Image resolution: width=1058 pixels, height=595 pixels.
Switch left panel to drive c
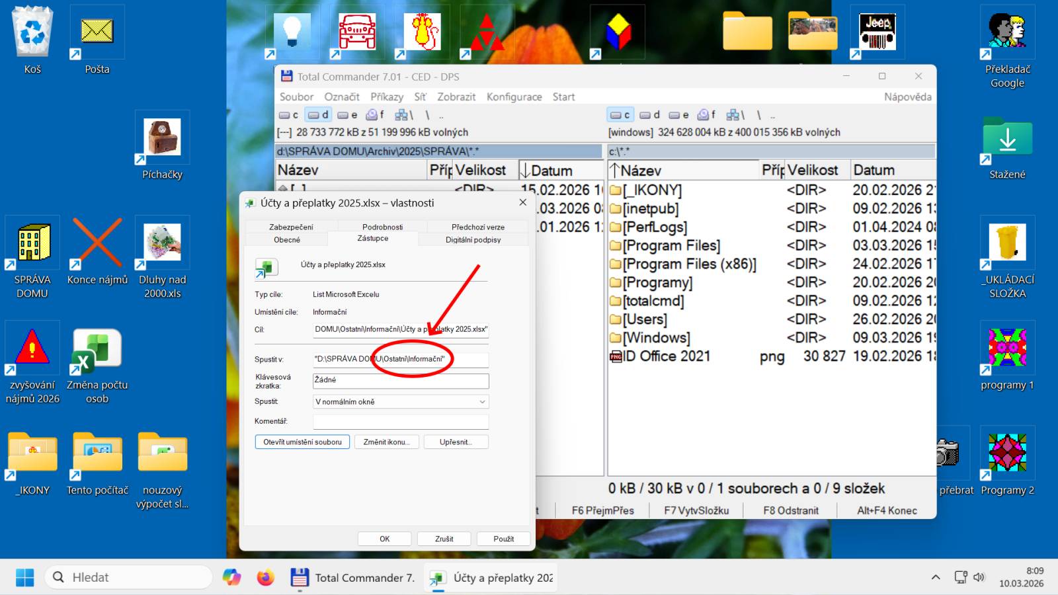tap(288, 115)
